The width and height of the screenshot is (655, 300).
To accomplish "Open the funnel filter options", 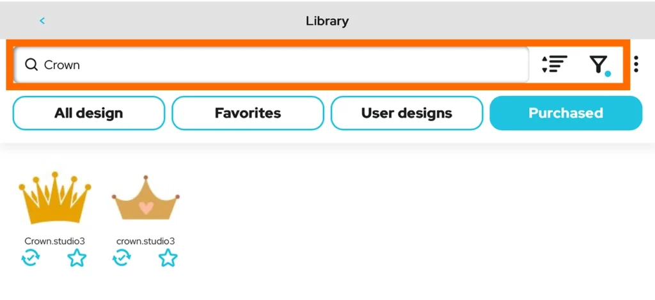I will pos(597,64).
